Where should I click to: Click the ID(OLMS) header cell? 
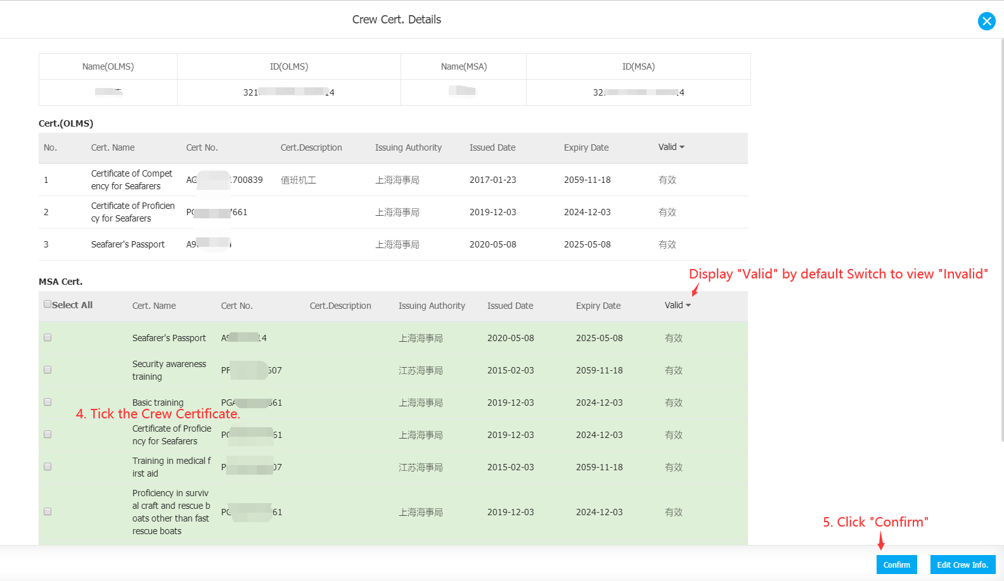(289, 66)
